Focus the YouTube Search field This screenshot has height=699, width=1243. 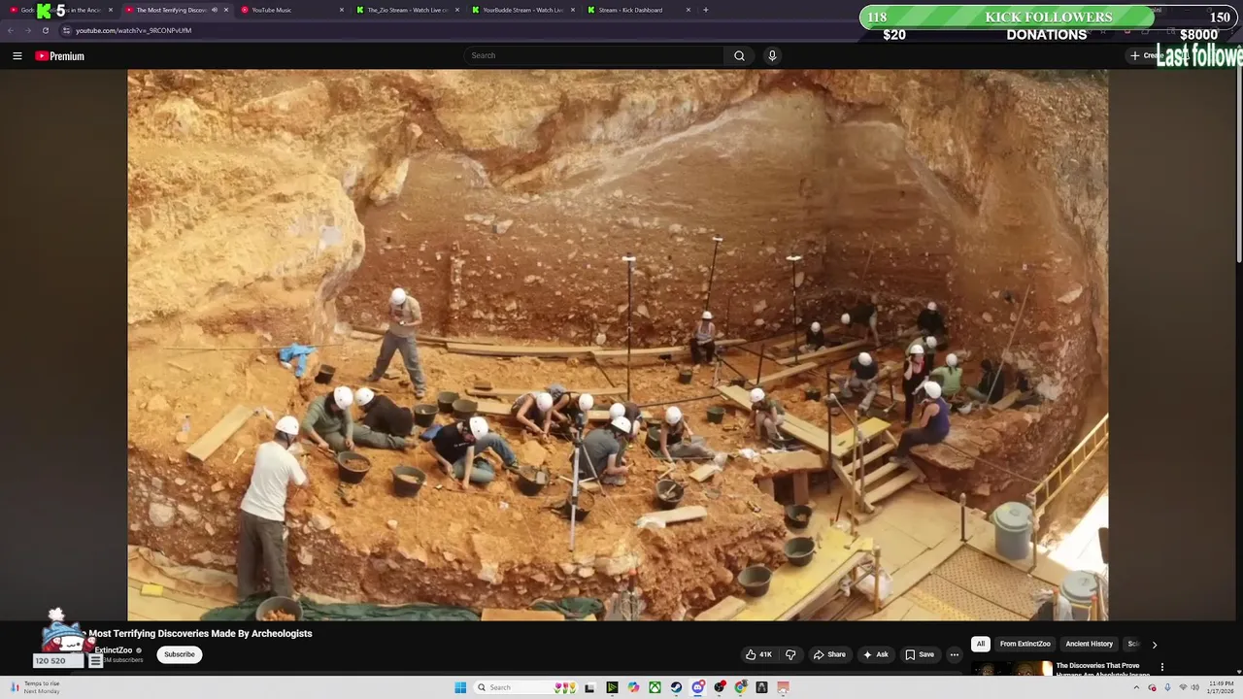pos(593,55)
